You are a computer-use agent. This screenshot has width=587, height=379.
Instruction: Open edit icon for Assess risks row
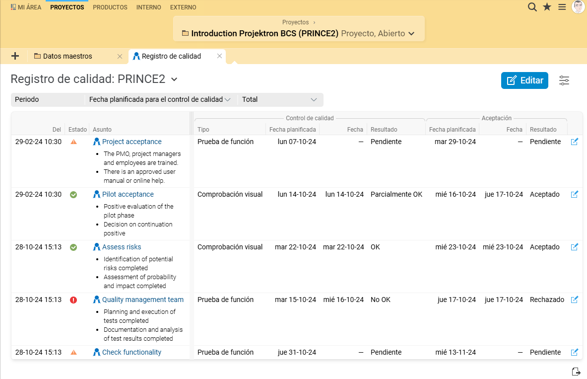point(574,247)
